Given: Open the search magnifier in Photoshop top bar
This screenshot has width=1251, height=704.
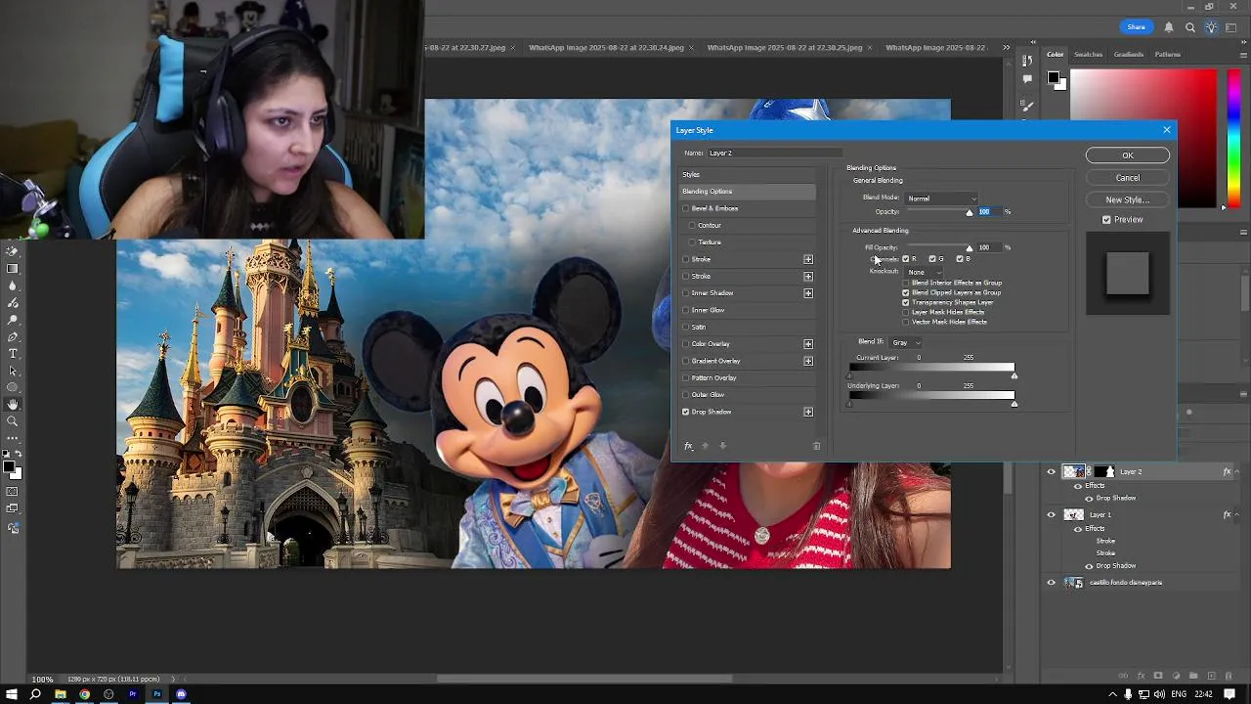Looking at the screenshot, I should (1190, 27).
